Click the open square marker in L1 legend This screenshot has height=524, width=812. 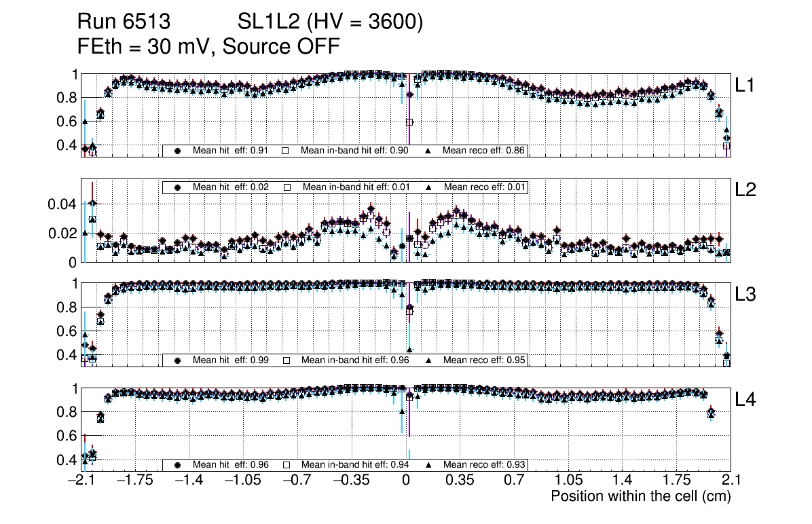tap(287, 151)
